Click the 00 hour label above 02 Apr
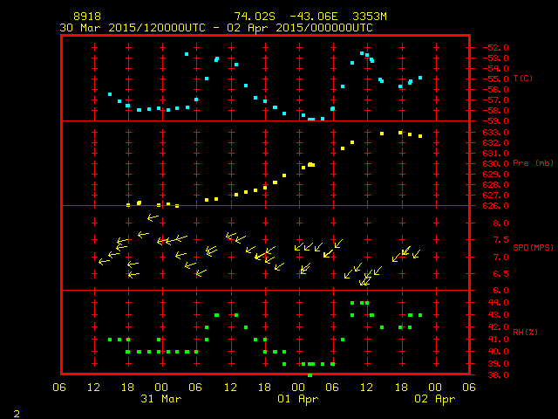The height and width of the screenshot is (419, 558). click(x=435, y=388)
